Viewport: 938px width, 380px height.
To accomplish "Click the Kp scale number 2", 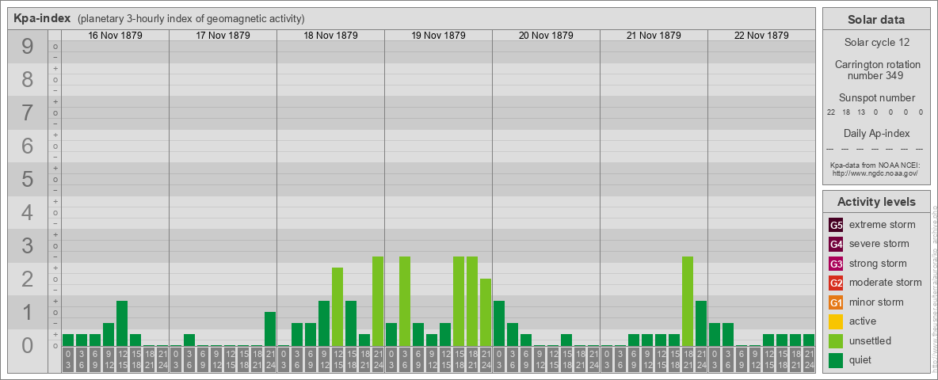I will (x=28, y=279).
